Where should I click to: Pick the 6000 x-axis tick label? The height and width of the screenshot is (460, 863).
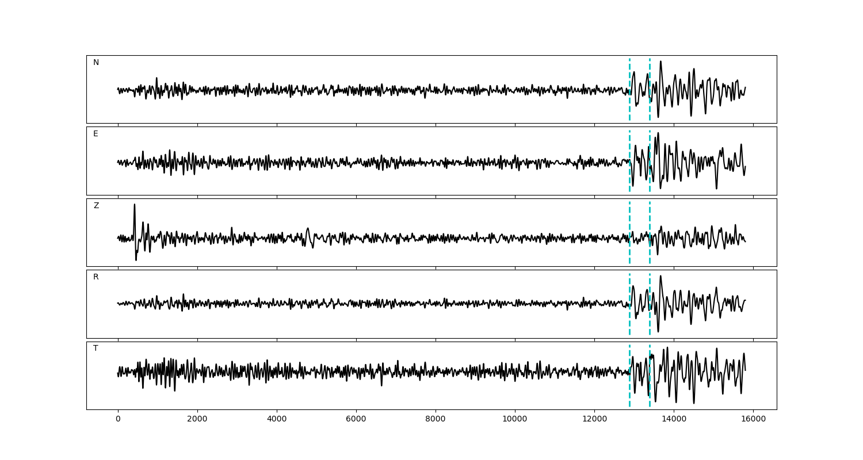point(356,420)
